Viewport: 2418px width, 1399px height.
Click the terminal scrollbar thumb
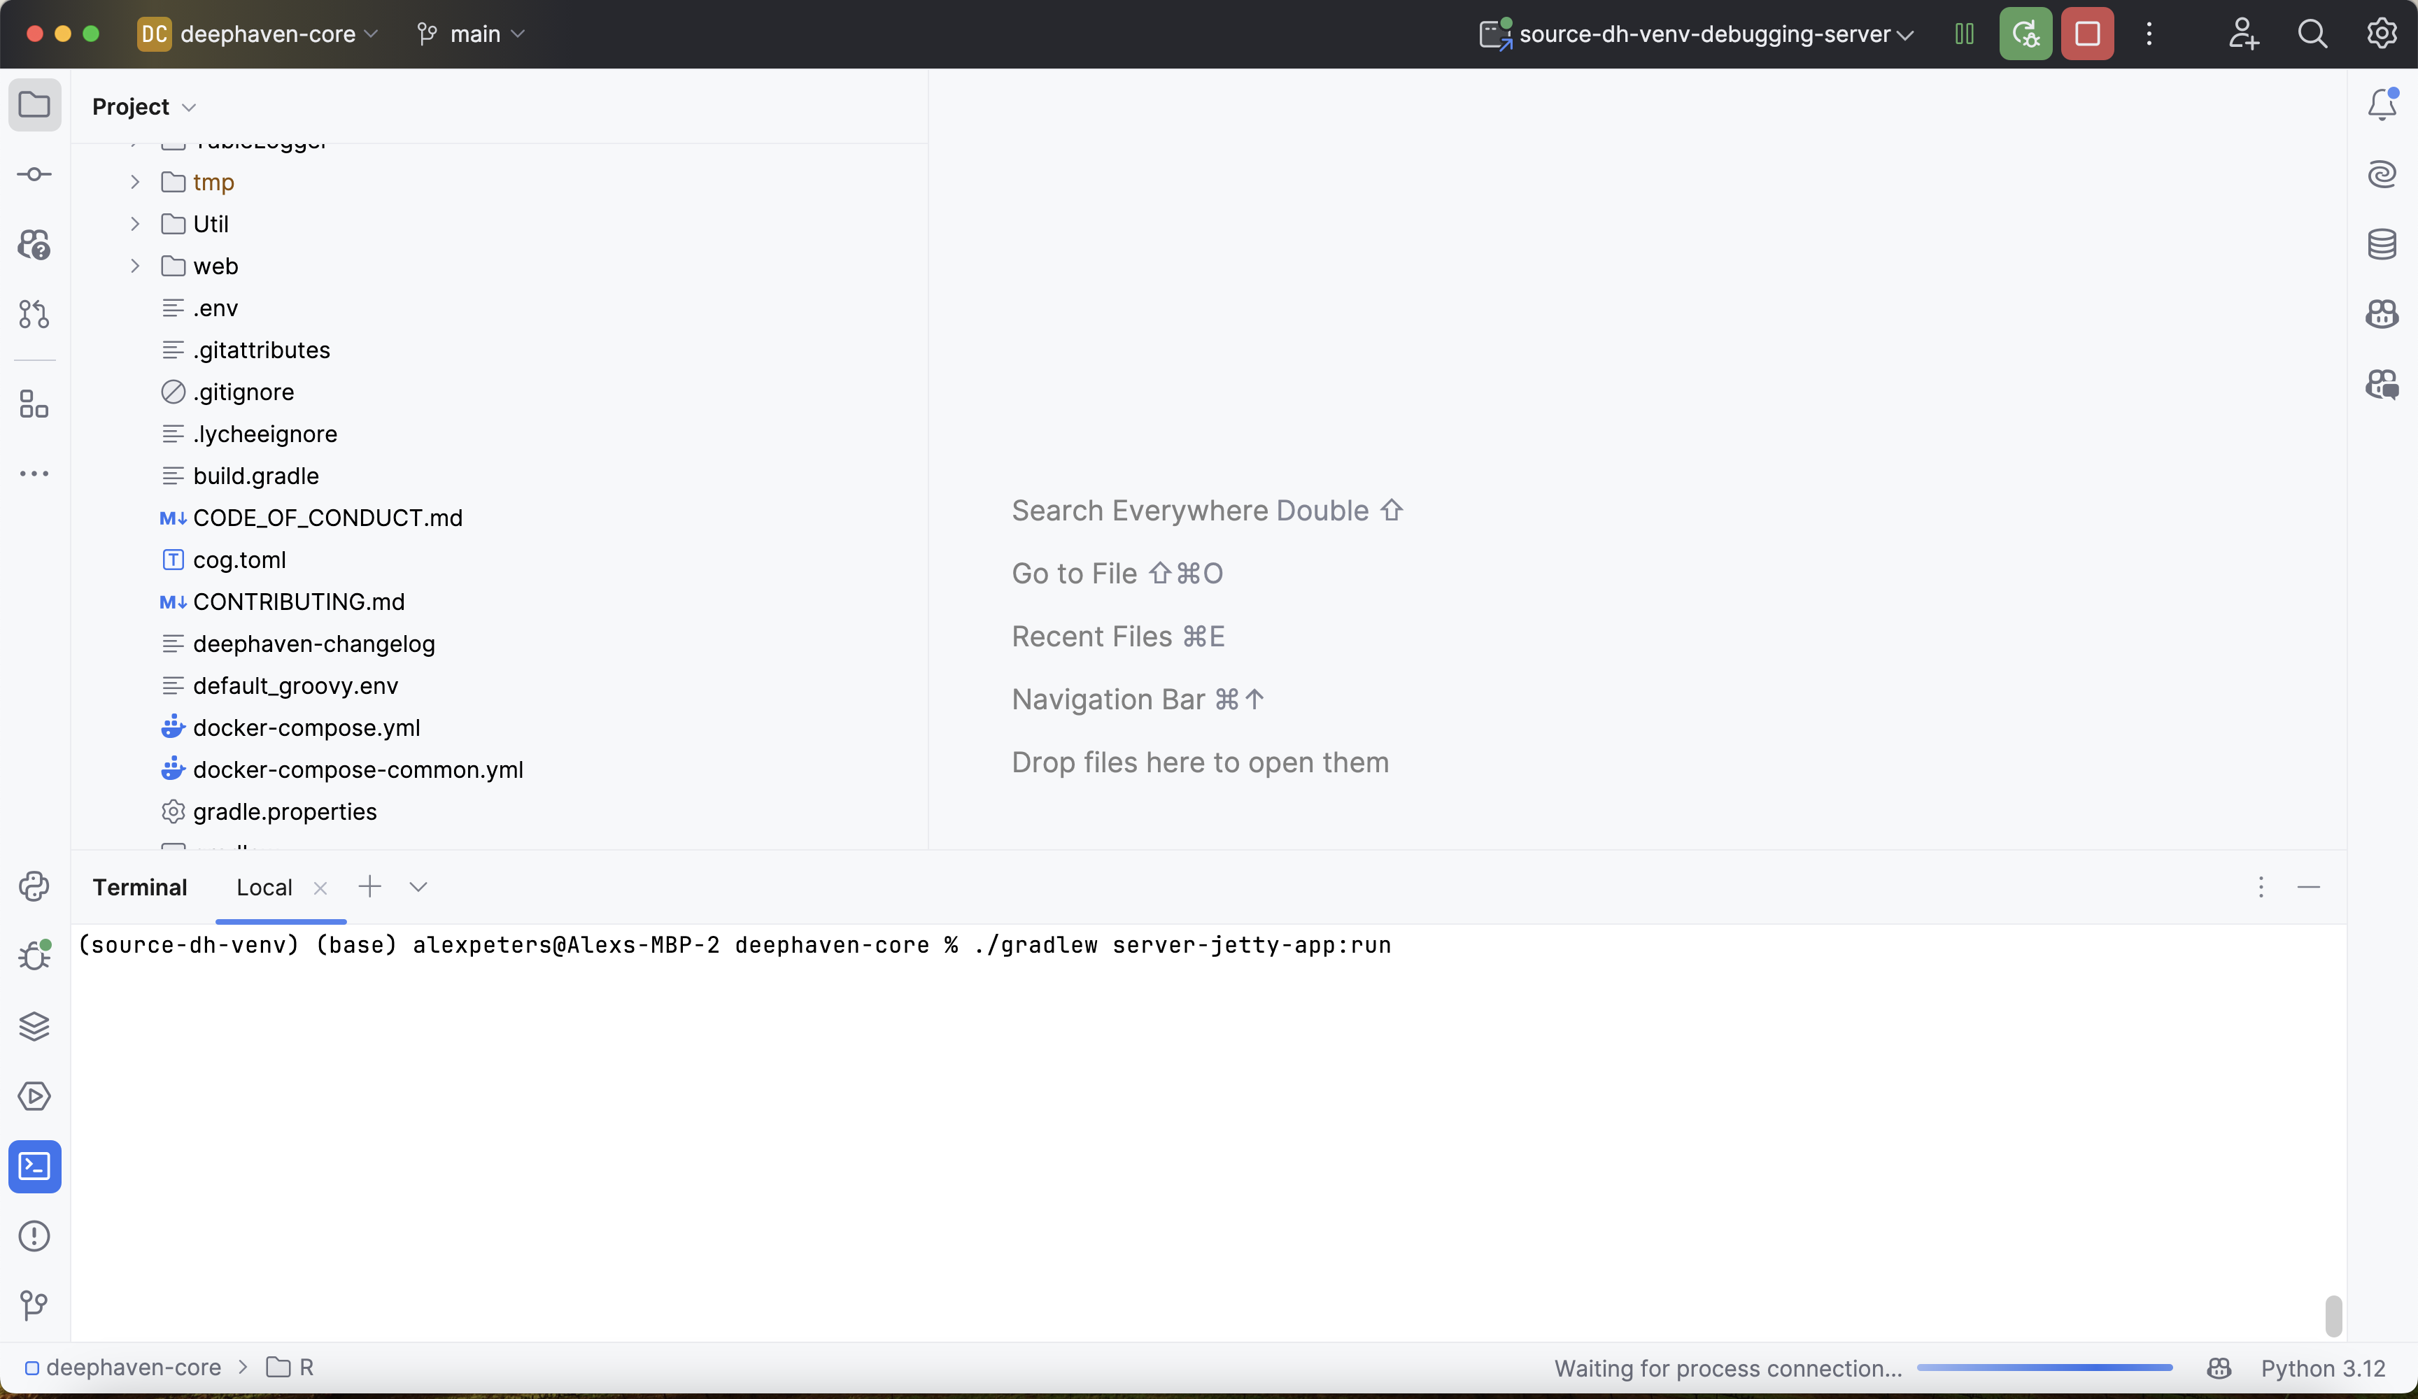coord(2333,1316)
